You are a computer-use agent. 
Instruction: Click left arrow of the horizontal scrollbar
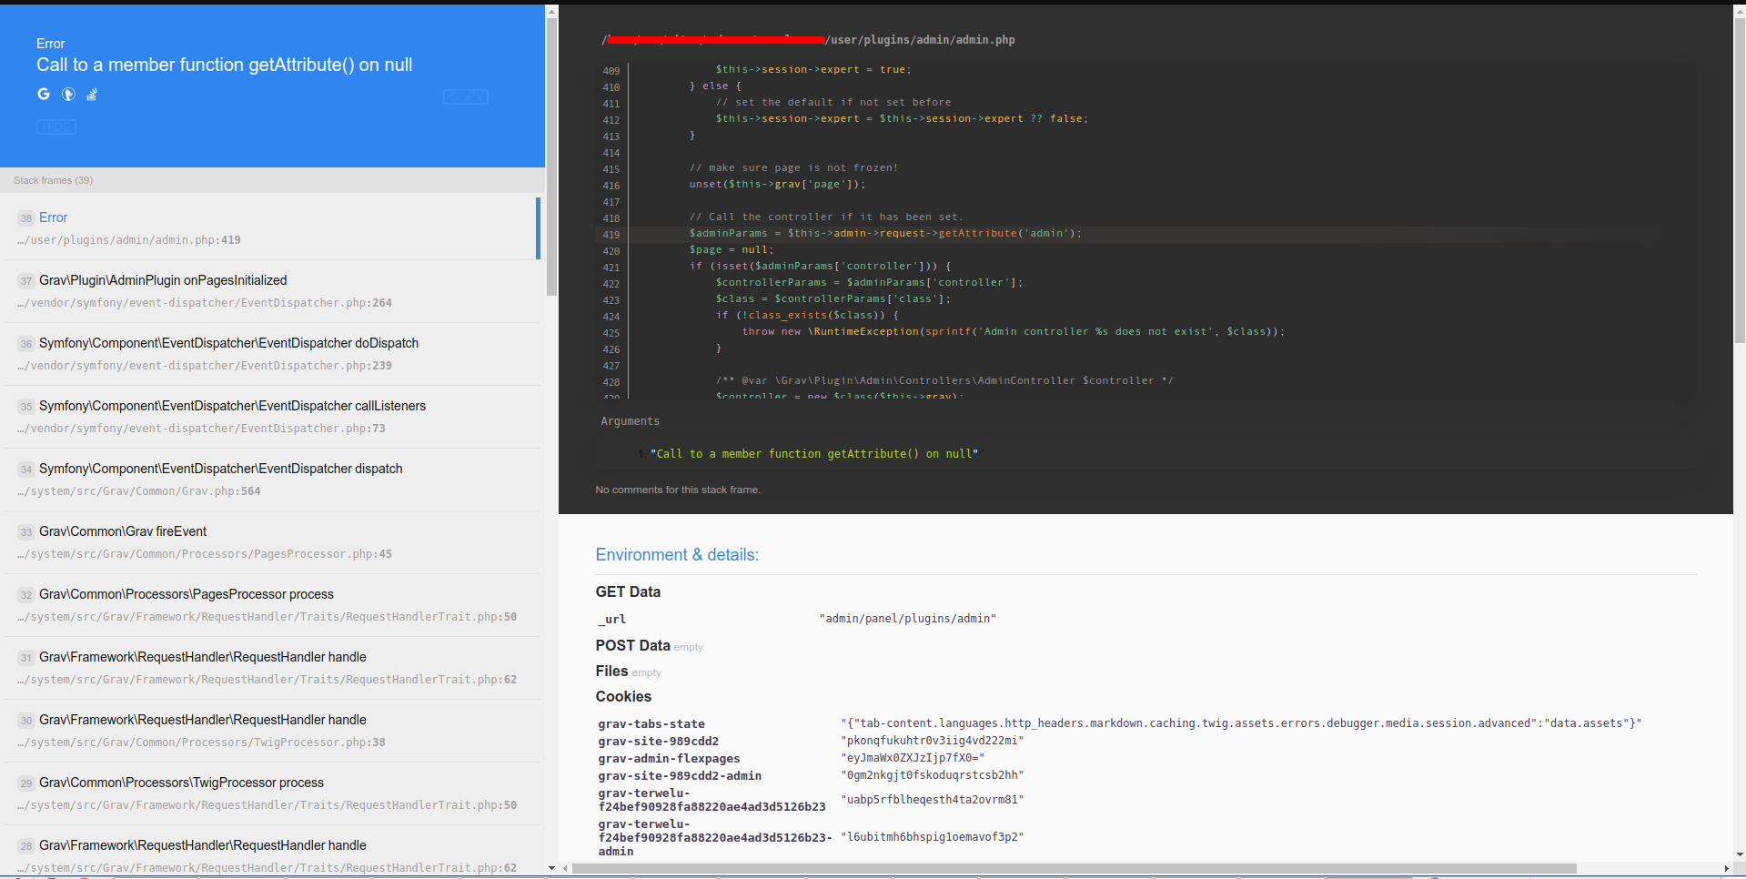click(565, 868)
